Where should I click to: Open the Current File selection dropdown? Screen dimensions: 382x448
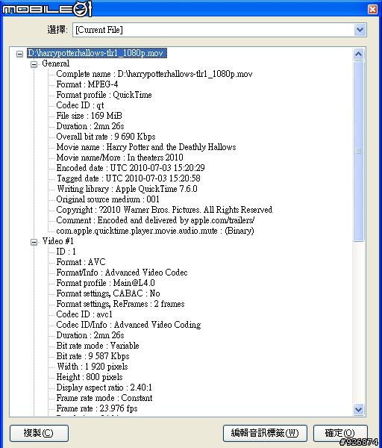360,30
